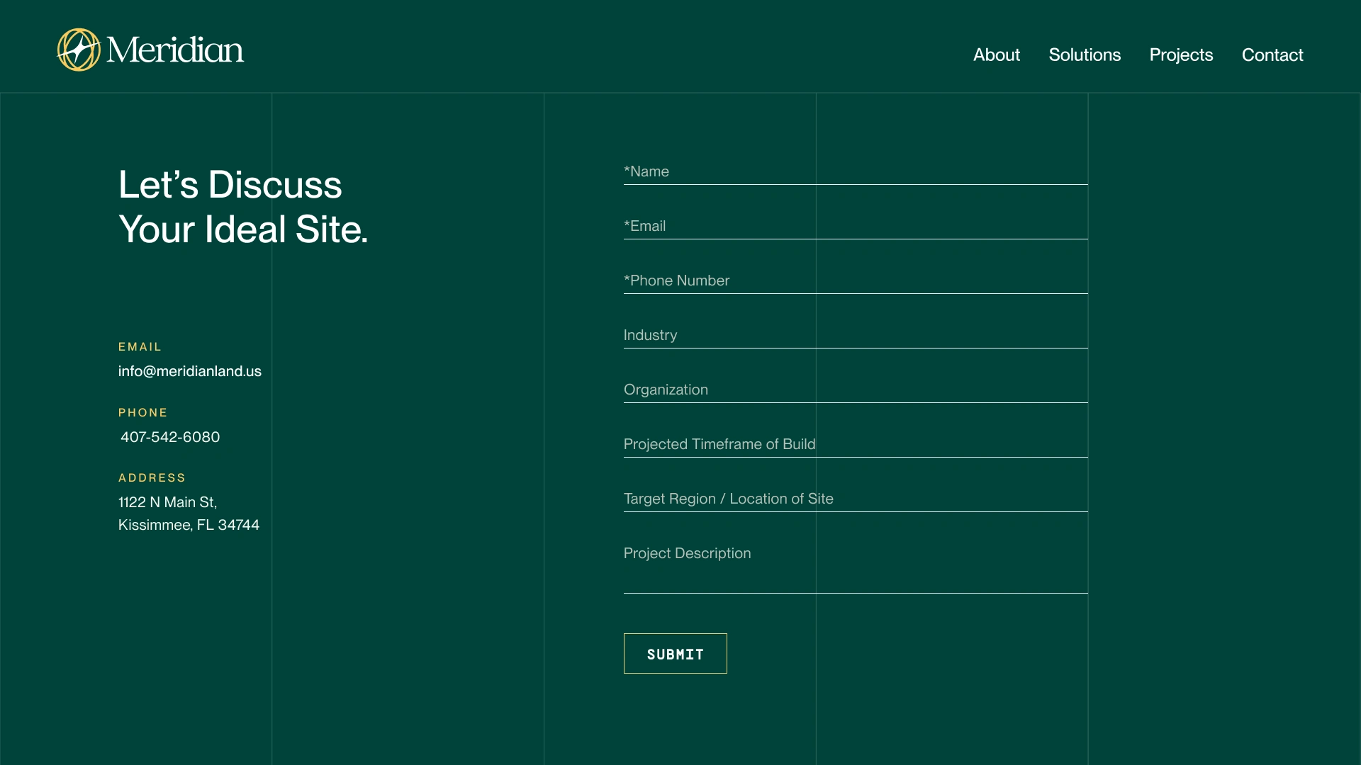This screenshot has height=765, width=1361.
Task: Go to the Projects page
Action: (1181, 55)
